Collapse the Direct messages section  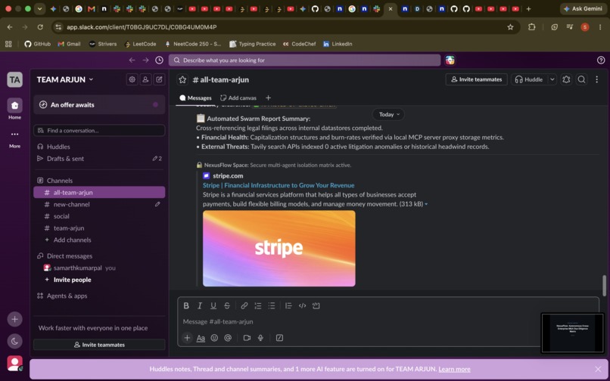(70, 256)
